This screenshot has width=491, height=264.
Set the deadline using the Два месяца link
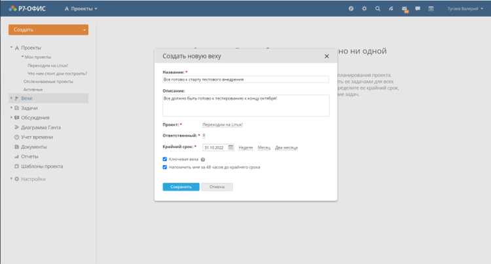pyautogui.click(x=286, y=147)
